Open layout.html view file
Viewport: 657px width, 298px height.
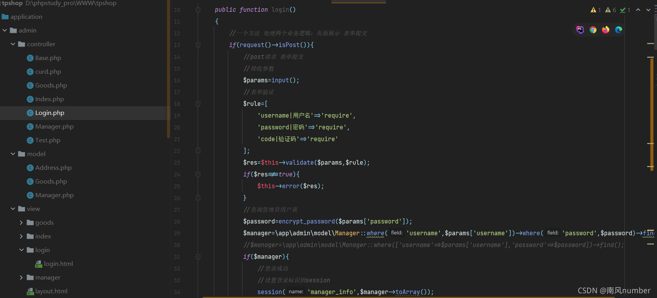(51, 291)
